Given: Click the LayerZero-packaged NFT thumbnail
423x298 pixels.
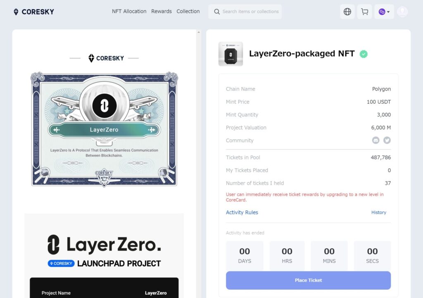Looking at the screenshot, I should [x=231, y=54].
